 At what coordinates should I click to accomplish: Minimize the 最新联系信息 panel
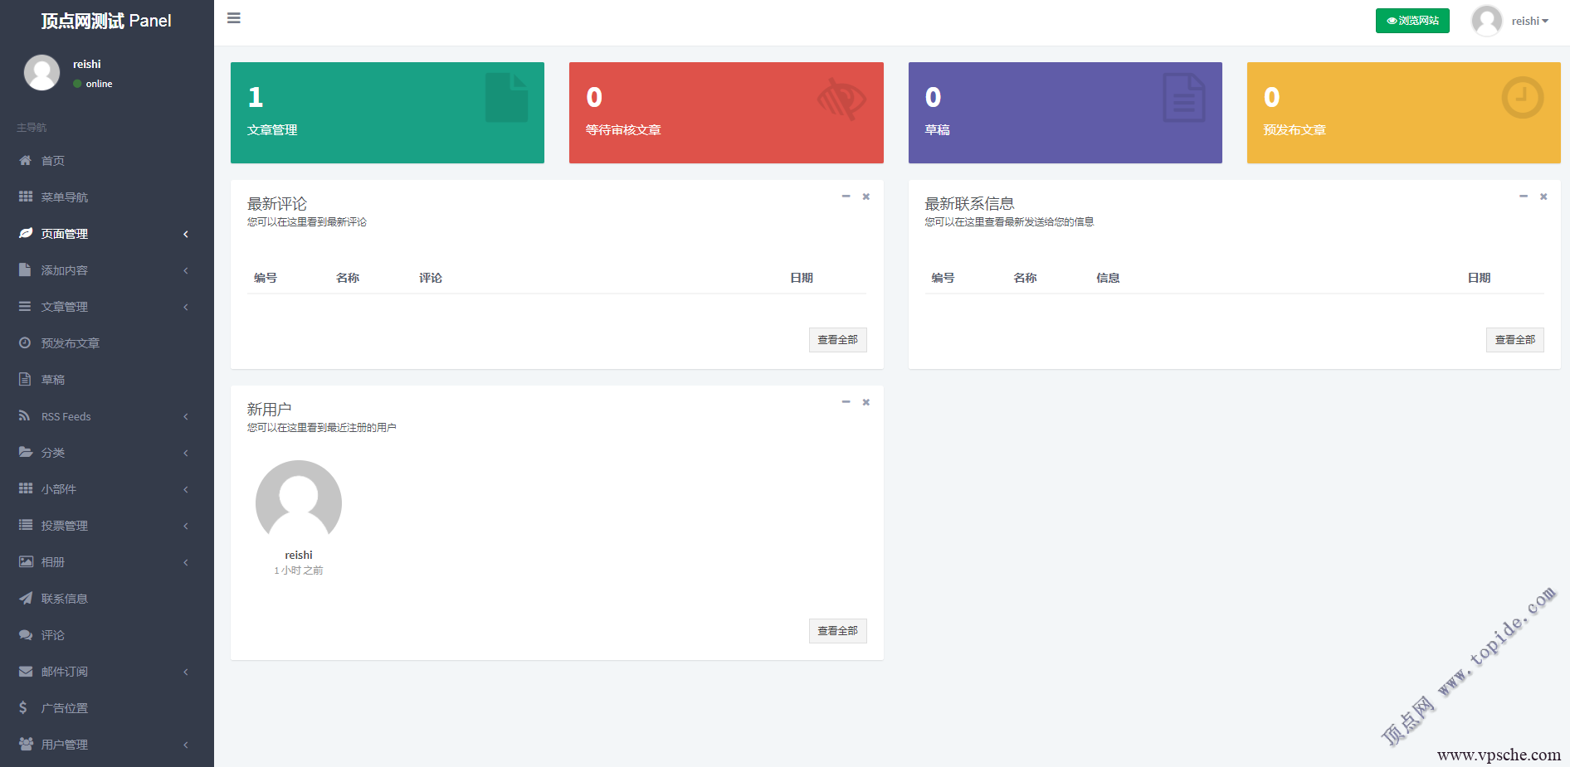(1523, 197)
